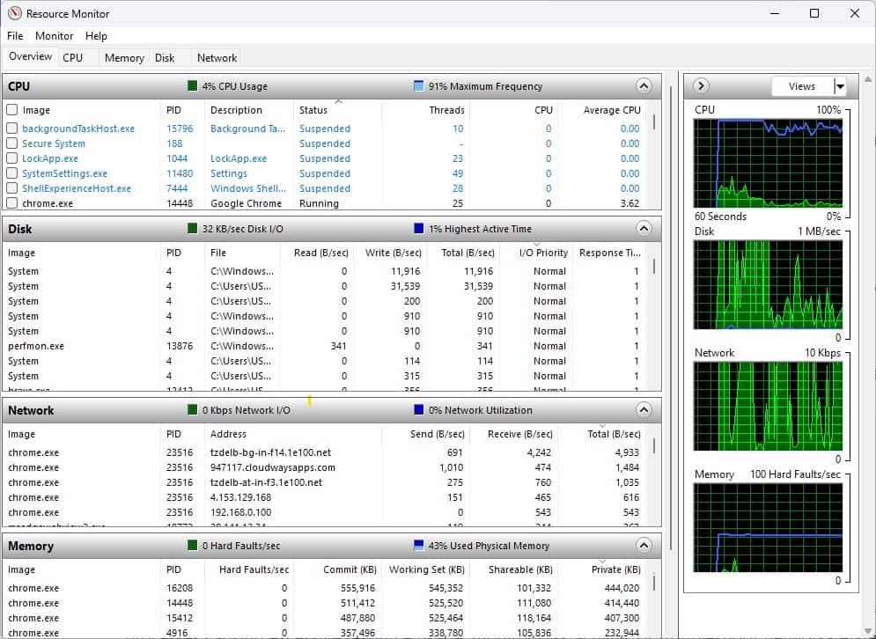Collapse the Disk section with its chevron
The width and height of the screenshot is (876, 639).
644,229
